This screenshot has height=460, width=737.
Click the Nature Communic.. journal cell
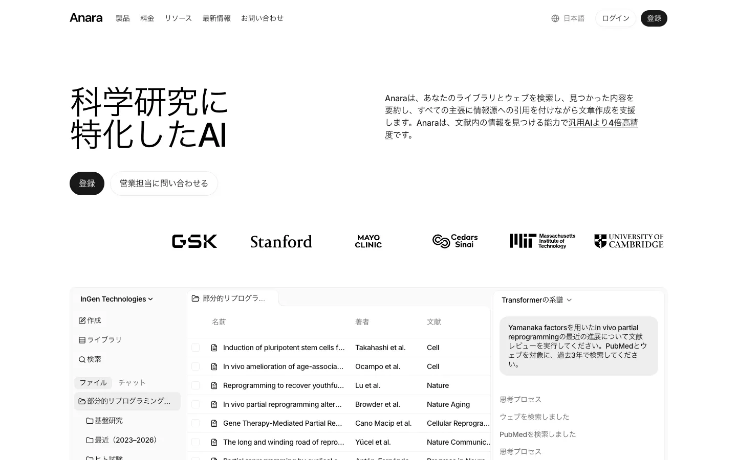tap(459, 442)
